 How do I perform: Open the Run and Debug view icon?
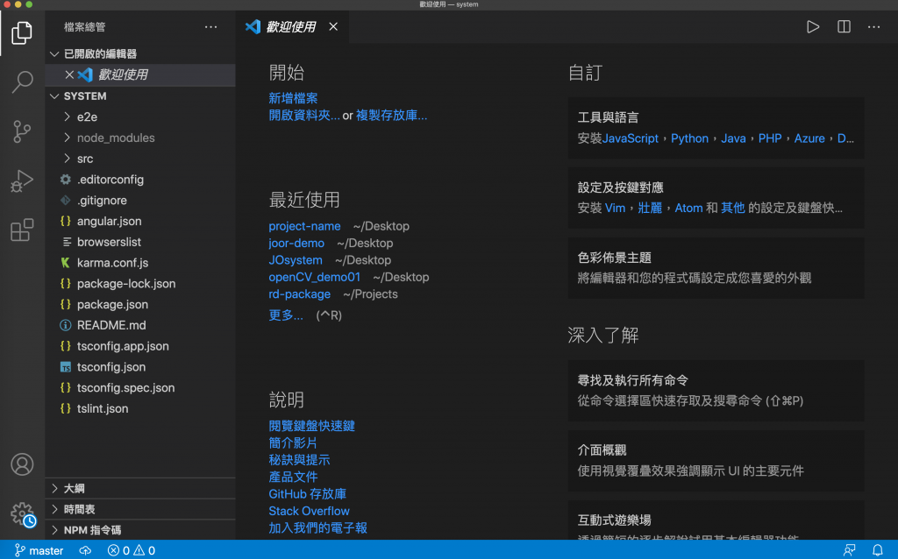click(22, 180)
